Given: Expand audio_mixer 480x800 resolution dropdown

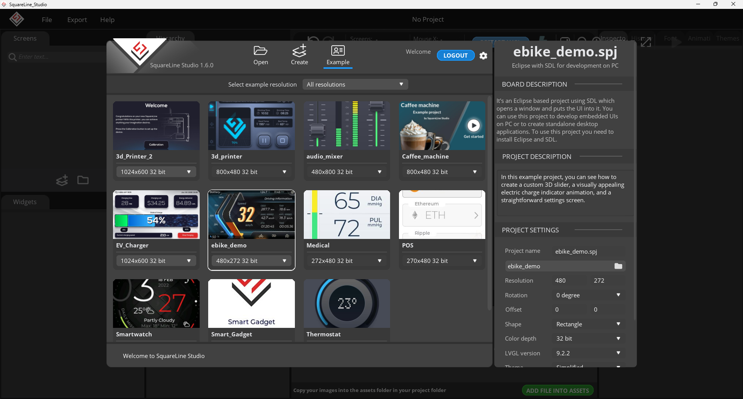Looking at the screenshot, I should click(x=347, y=172).
